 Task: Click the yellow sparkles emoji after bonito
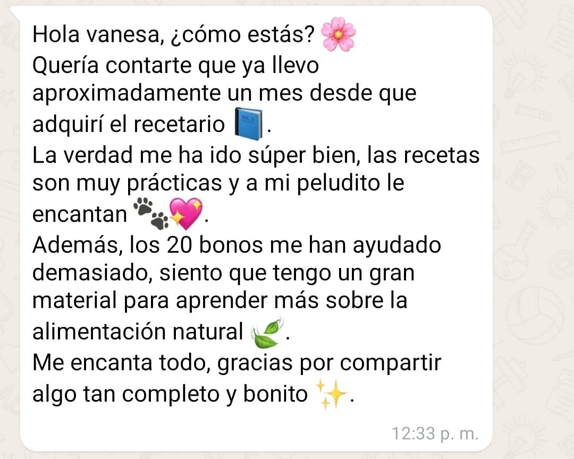(x=331, y=395)
